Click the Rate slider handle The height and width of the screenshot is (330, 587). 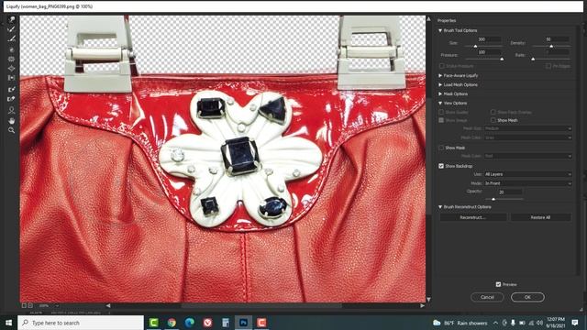533,59
